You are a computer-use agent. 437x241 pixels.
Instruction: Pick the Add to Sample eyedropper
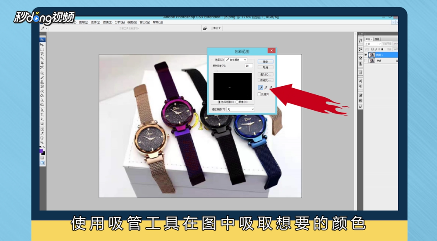266,88
